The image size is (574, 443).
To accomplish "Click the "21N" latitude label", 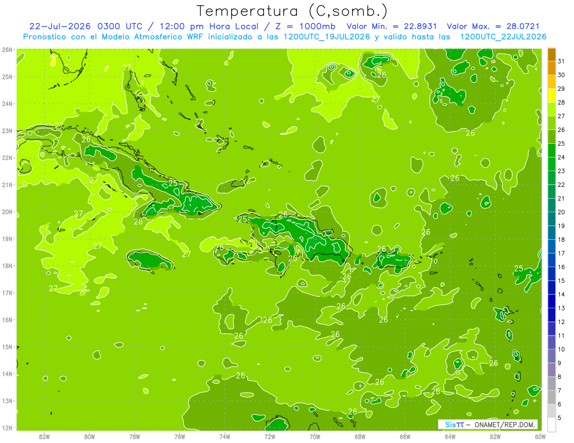I will click(x=7, y=184).
